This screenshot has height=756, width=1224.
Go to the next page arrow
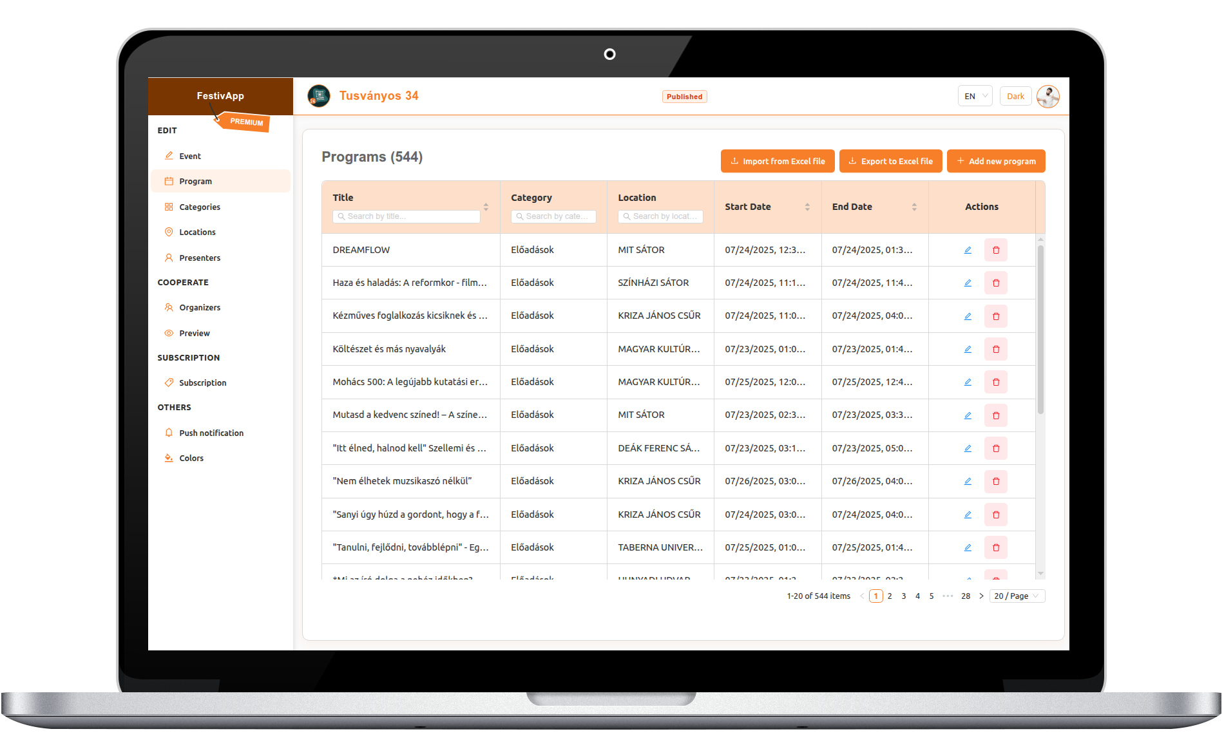[x=981, y=596]
